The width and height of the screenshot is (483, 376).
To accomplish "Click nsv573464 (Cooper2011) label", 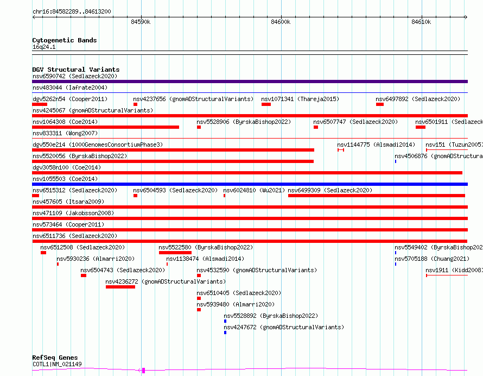I will pos(68,224).
